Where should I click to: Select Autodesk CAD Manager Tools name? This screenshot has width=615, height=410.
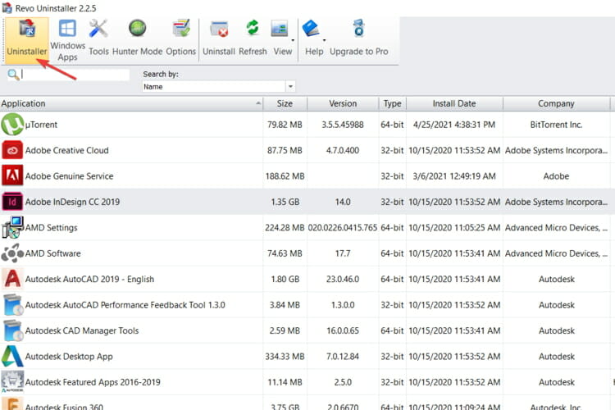coord(82,330)
